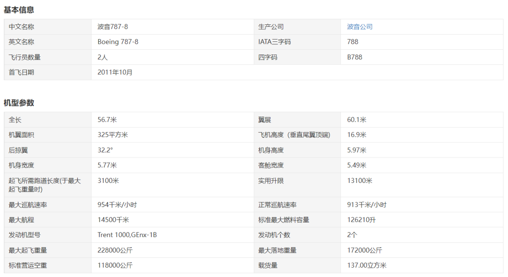Viewport: 508px width, 277px height.
Task: Select the 5.77米 fuselage width value
Action: [107, 165]
